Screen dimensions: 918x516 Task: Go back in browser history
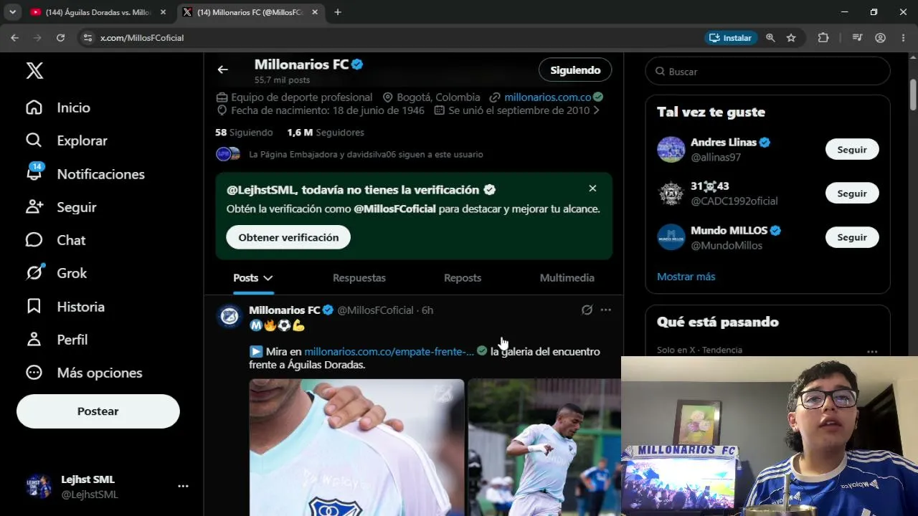pyautogui.click(x=14, y=38)
